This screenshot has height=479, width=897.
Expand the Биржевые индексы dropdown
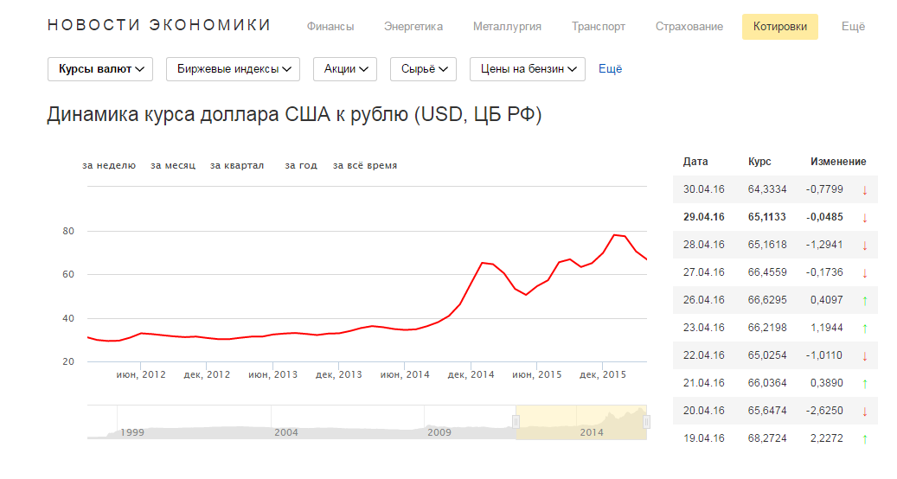233,69
